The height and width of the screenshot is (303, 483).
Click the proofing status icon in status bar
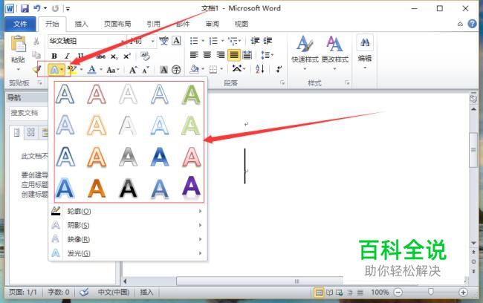84,292
